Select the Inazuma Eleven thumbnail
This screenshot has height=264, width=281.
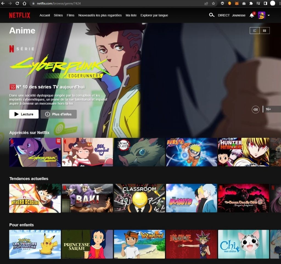(x=139, y=244)
